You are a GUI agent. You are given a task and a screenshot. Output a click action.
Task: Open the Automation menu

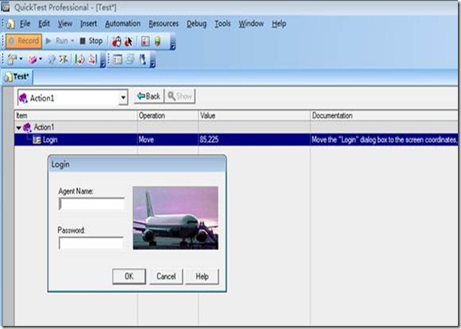coord(123,24)
